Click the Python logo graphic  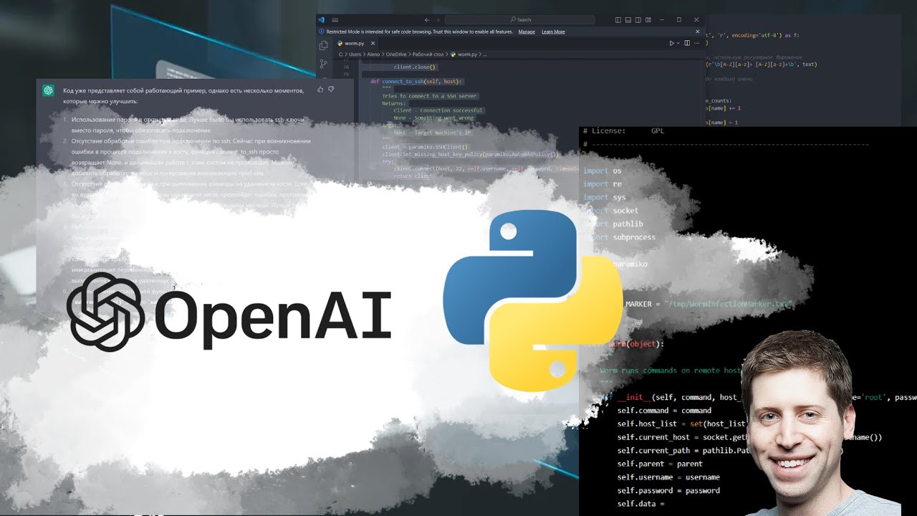533,301
